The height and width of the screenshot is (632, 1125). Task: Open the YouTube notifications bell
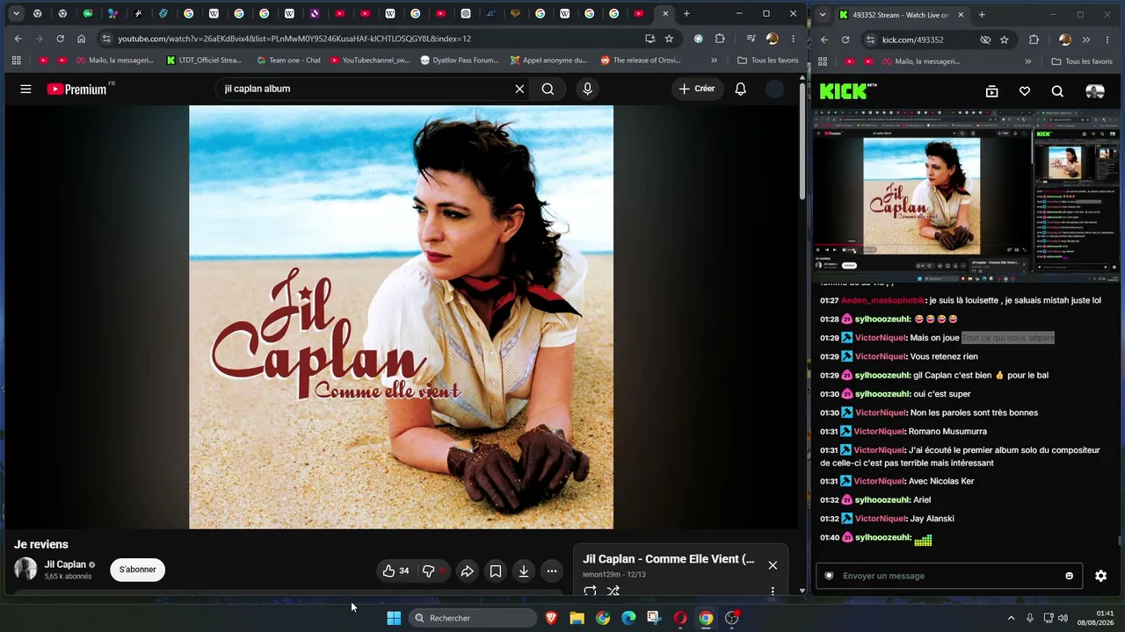click(740, 89)
